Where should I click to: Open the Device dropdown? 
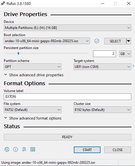(67, 28)
